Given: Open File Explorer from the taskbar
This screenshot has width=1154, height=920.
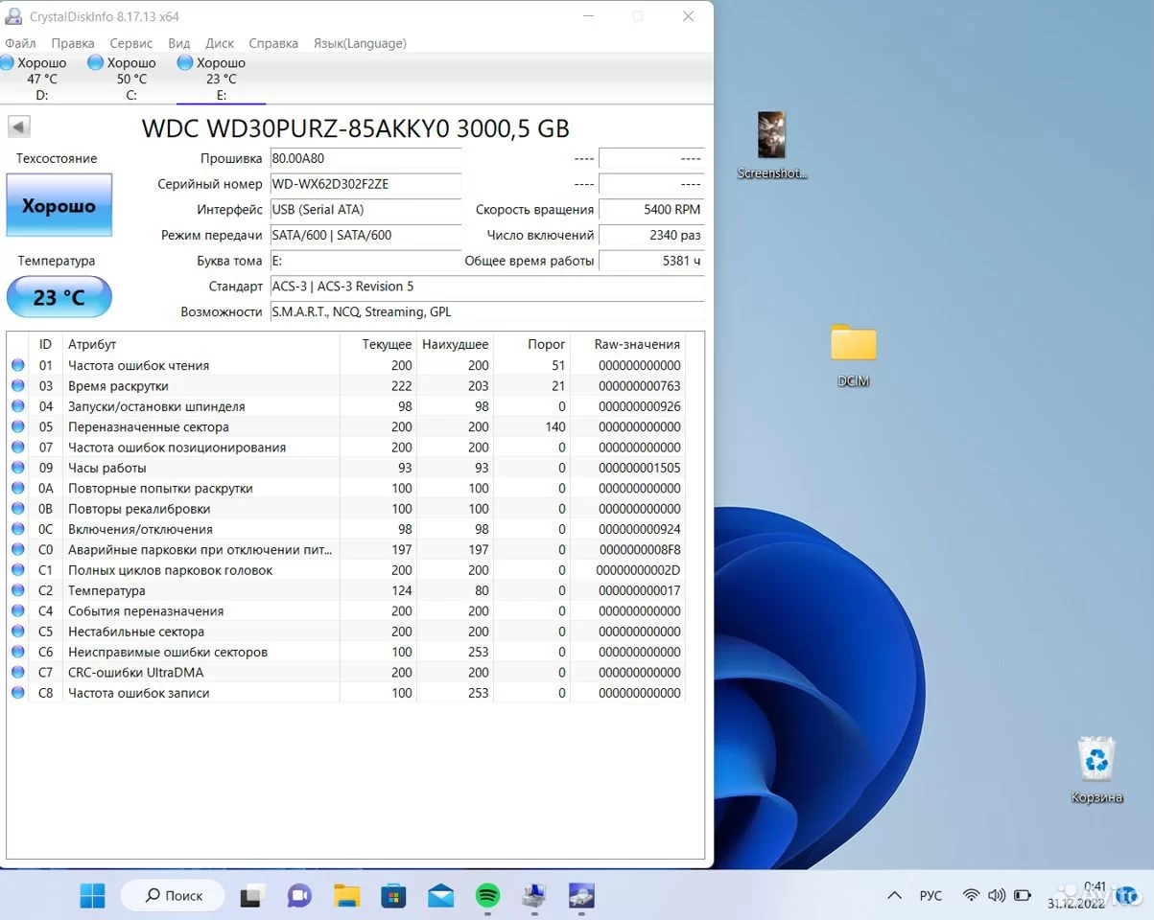Looking at the screenshot, I should (346, 896).
